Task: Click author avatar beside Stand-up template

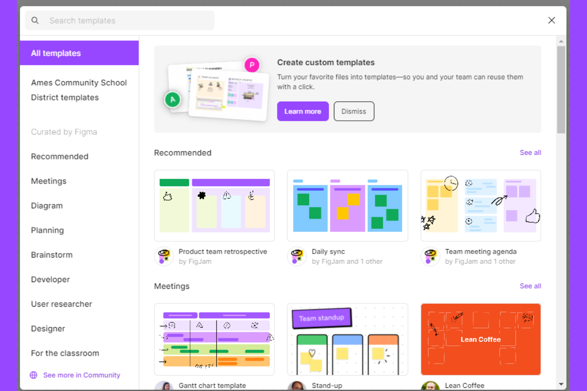Action: (x=297, y=386)
